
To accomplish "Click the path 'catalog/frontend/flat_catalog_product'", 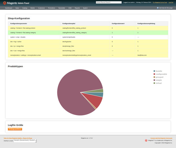I will click(x=74, y=28).
